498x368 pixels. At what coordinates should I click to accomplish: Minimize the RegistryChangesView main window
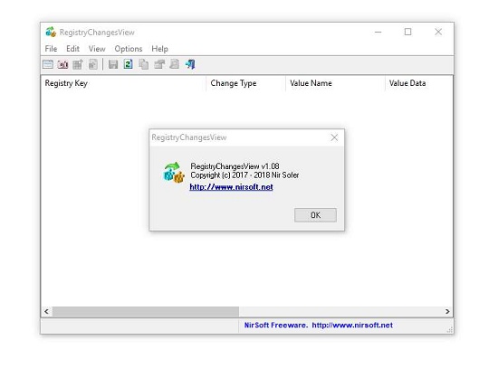tap(378, 32)
